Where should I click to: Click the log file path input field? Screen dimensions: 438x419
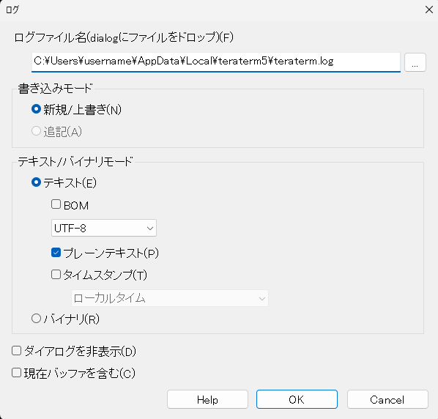[x=216, y=62]
